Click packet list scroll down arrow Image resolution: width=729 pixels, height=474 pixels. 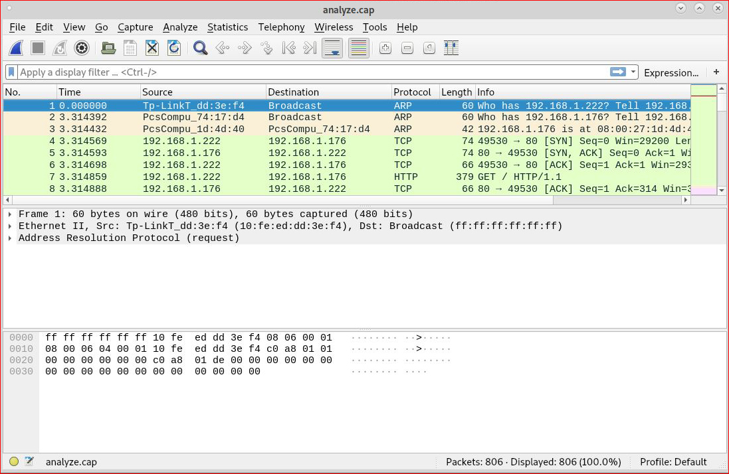[x=722, y=191]
